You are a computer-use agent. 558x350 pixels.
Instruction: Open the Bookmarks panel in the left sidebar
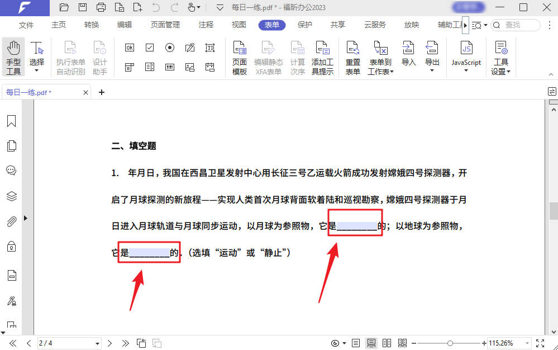(11, 120)
